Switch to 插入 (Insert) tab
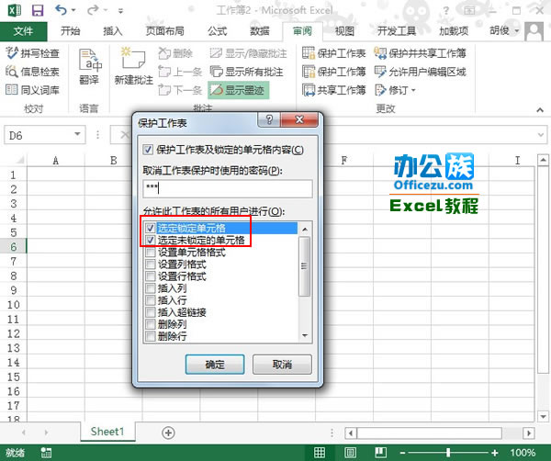This screenshot has width=551, height=461. pos(112,31)
